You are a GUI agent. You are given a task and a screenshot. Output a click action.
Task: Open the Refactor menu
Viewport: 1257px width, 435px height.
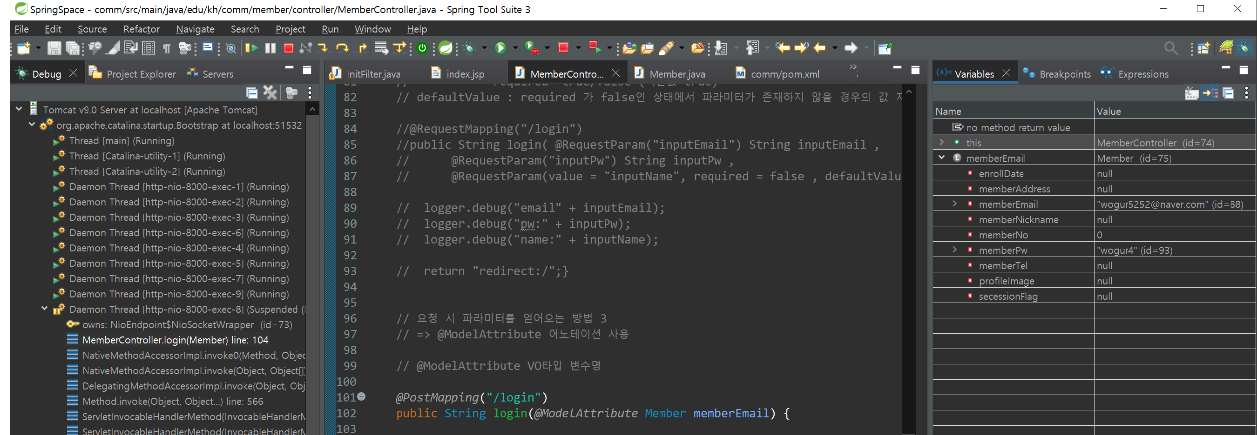(141, 29)
